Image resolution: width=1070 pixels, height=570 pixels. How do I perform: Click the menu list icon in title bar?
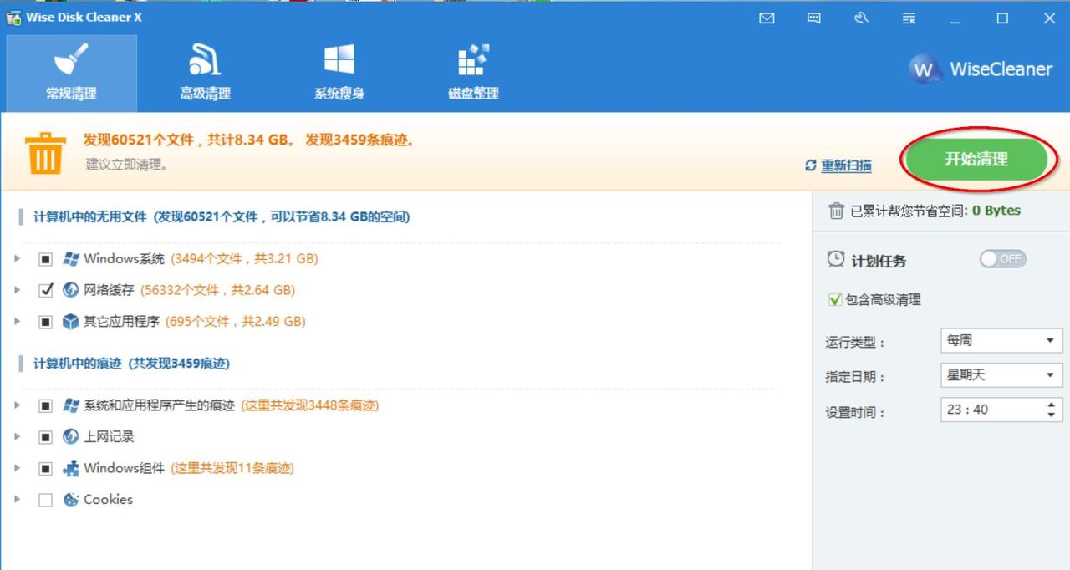[x=908, y=18]
